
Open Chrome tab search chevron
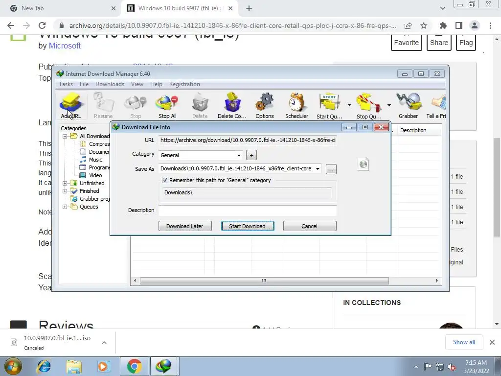(x=442, y=8)
